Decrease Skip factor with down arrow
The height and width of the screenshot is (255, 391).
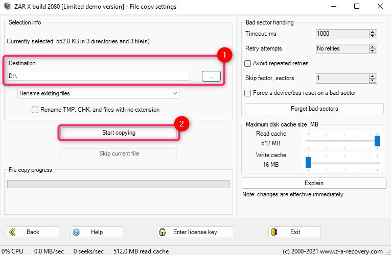point(373,81)
